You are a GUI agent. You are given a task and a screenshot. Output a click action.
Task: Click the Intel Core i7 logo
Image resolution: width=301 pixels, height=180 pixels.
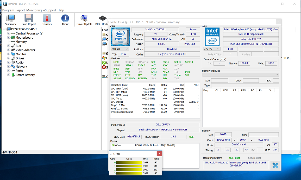point(120,37)
